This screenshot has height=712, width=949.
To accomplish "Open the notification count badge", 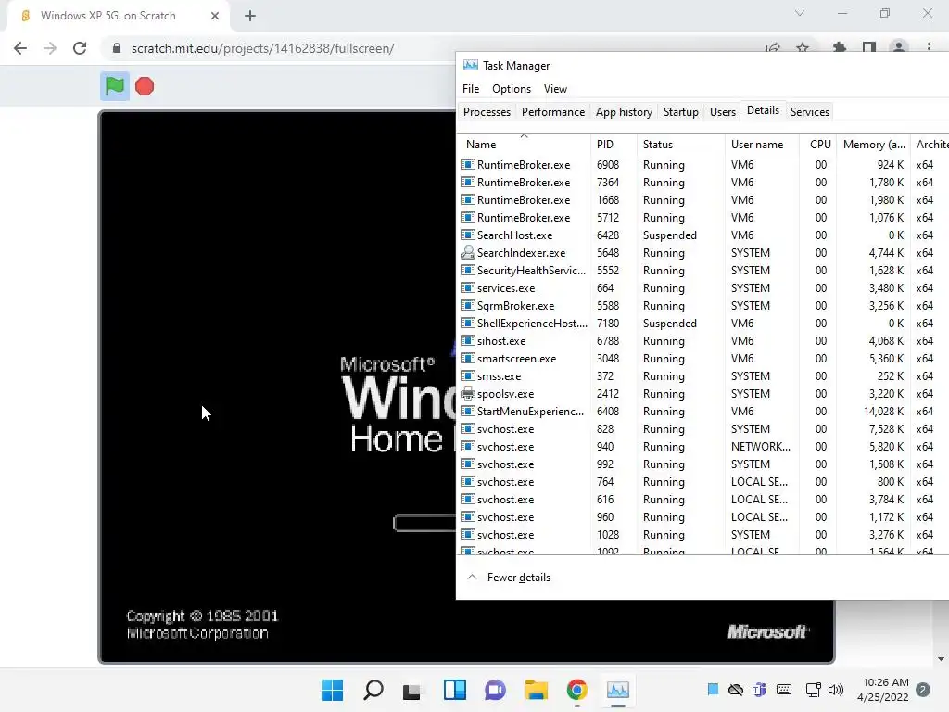I will (923, 690).
